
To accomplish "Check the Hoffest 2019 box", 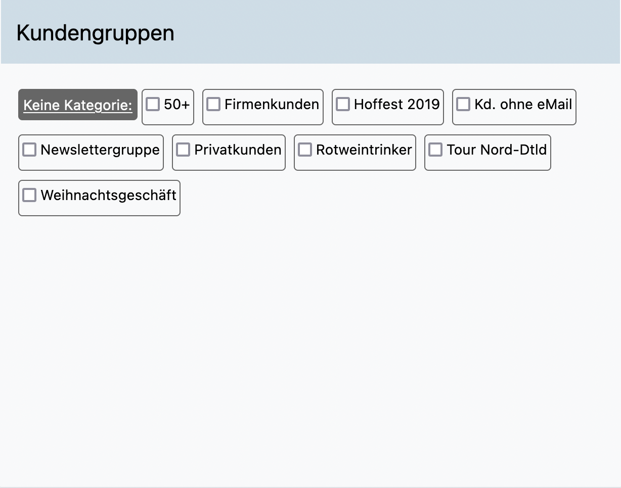I will tap(343, 104).
